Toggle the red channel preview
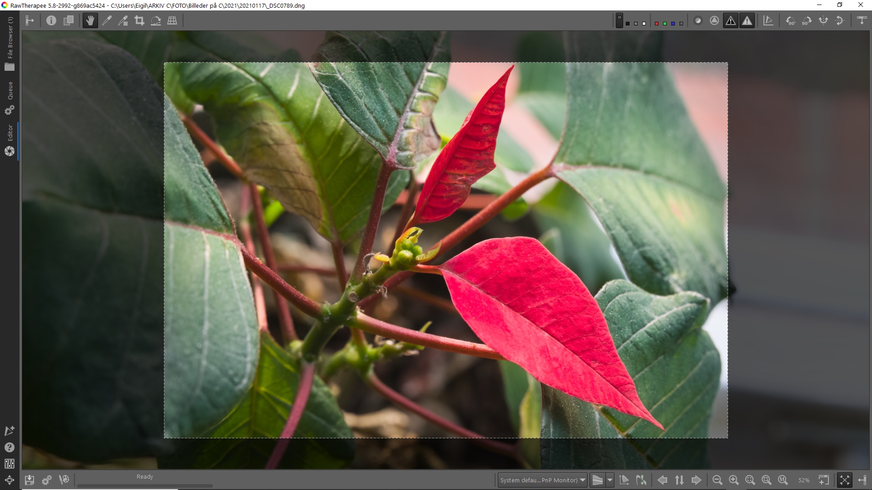 pyautogui.click(x=656, y=23)
